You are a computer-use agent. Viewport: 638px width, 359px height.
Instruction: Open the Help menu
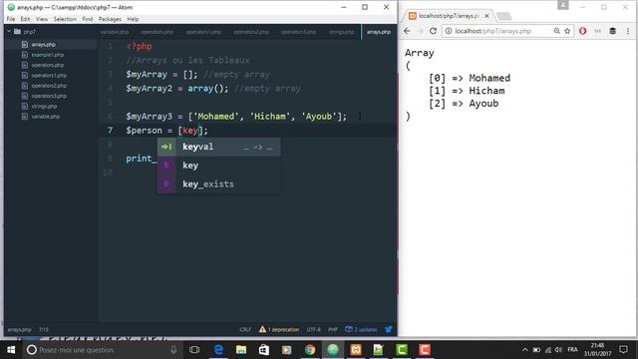133,19
